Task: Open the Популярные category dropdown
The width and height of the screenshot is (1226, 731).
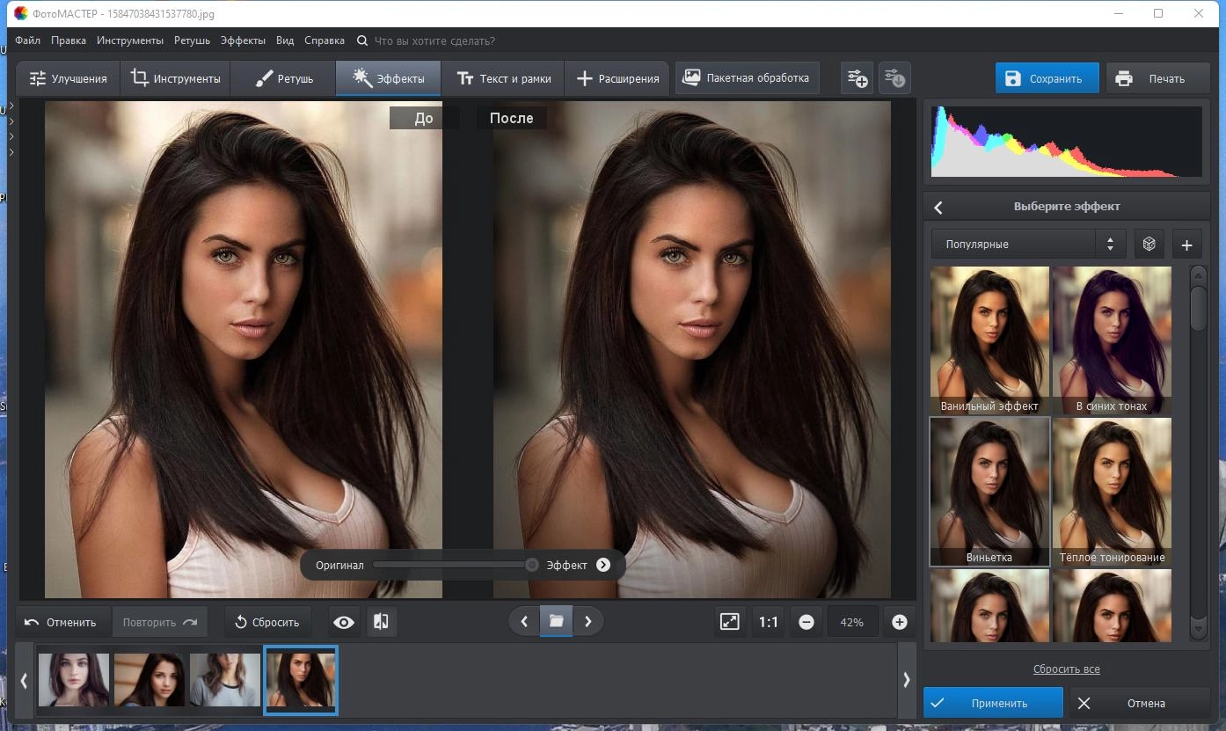Action: pos(1028,244)
